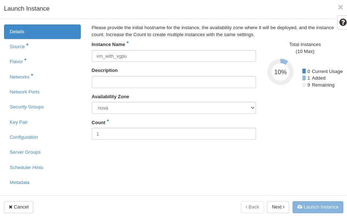Select the Networks step
The height and width of the screenshot is (218, 347).
coord(19,77)
